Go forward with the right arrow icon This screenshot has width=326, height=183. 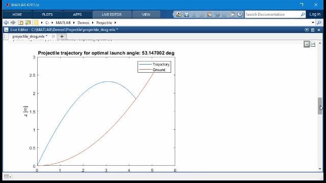pos(13,22)
